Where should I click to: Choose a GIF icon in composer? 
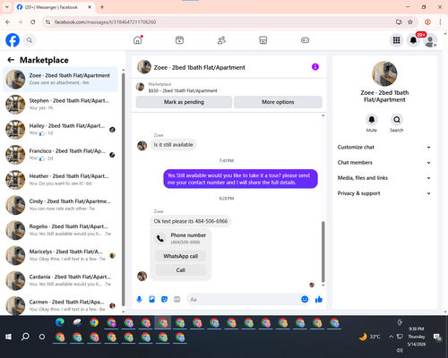(177, 299)
